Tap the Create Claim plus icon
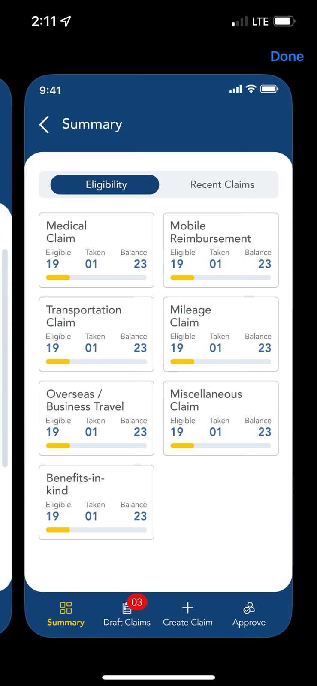This screenshot has height=686, width=317. coord(188,608)
